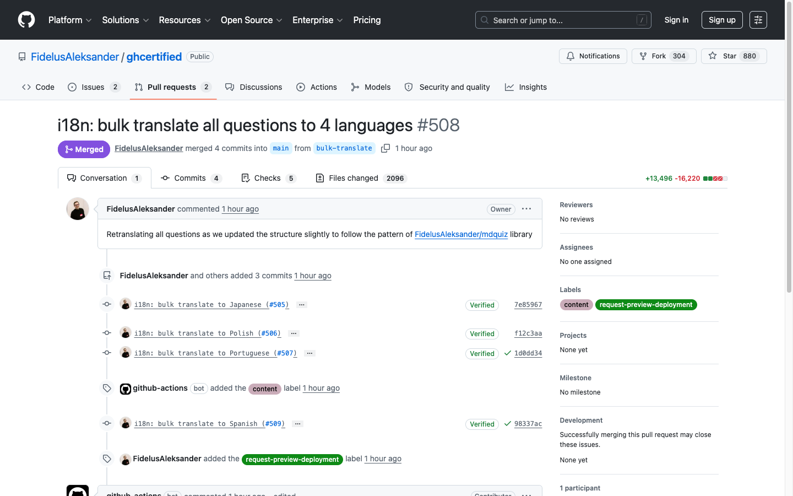Switch to the Files changed tab
Screen dimensions: 793x496
pos(360,178)
